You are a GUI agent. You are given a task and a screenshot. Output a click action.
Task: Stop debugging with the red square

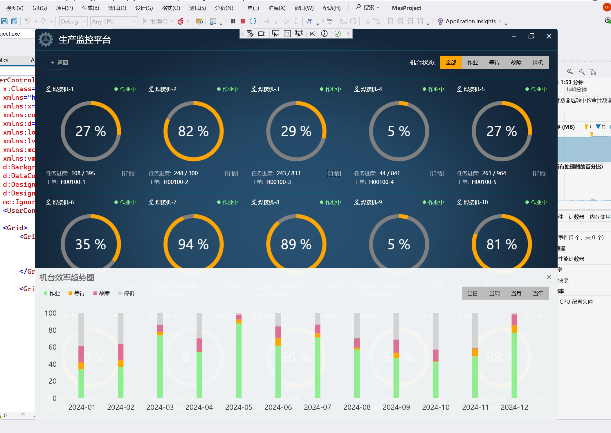tap(243, 21)
